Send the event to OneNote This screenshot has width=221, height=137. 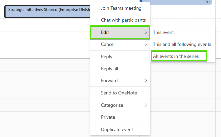pyautogui.click(x=119, y=93)
